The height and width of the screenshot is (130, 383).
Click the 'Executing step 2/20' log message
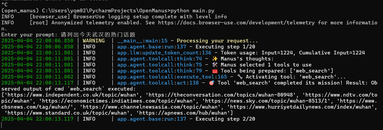pos(225,119)
